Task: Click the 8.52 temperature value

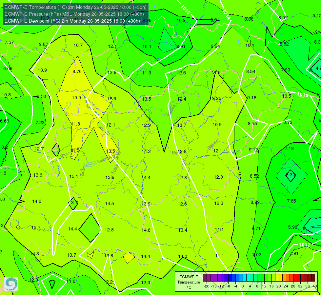Action: (254, 176)
